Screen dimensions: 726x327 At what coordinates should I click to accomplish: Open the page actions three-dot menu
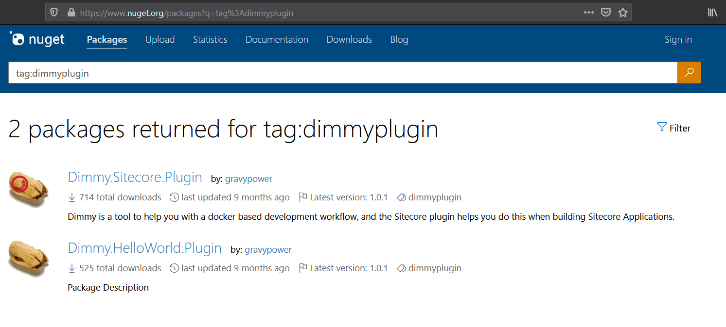[x=588, y=13]
